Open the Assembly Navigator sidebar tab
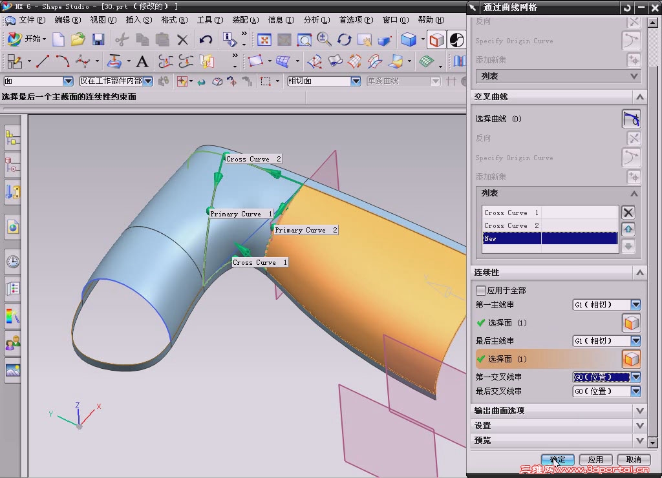662x478 pixels. pyautogui.click(x=13, y=138)
